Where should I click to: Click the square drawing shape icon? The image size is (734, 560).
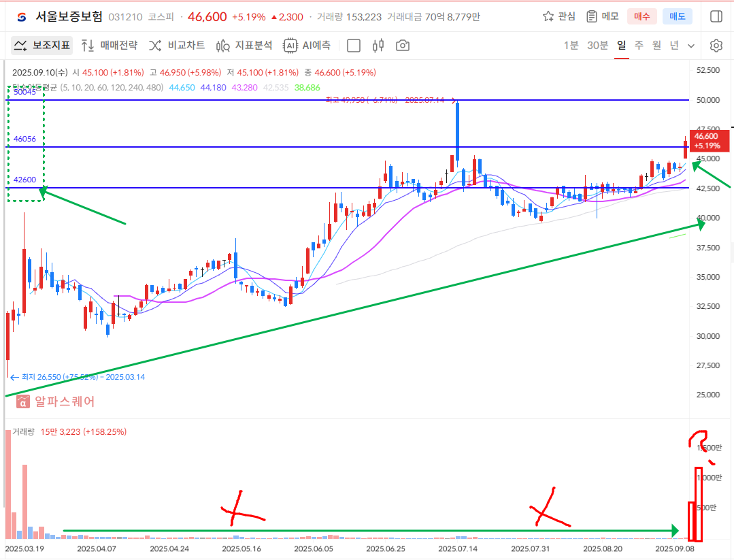tap(354, 46)
